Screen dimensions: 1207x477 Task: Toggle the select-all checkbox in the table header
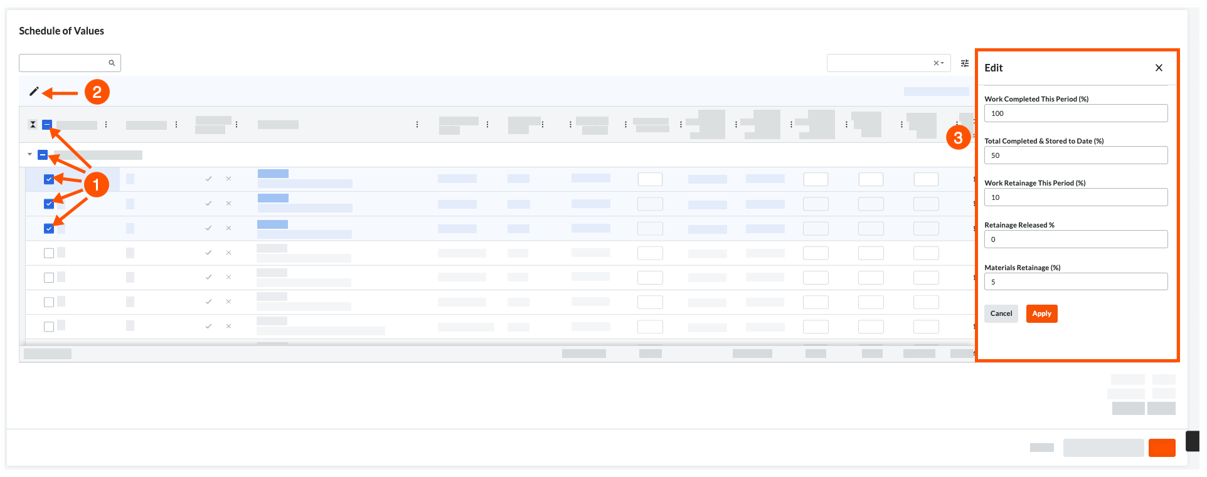(x=46, y=125)
